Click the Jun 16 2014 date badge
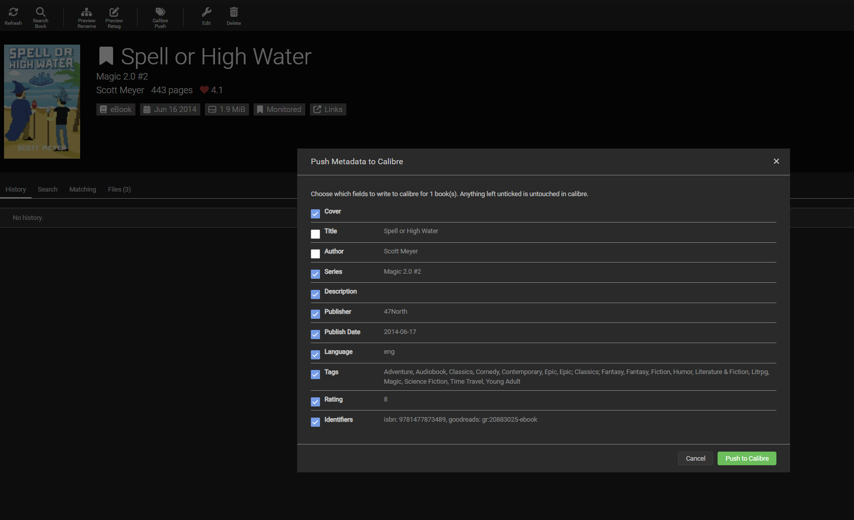The width and height of the screenshot is (854, 520). point(170,109)
